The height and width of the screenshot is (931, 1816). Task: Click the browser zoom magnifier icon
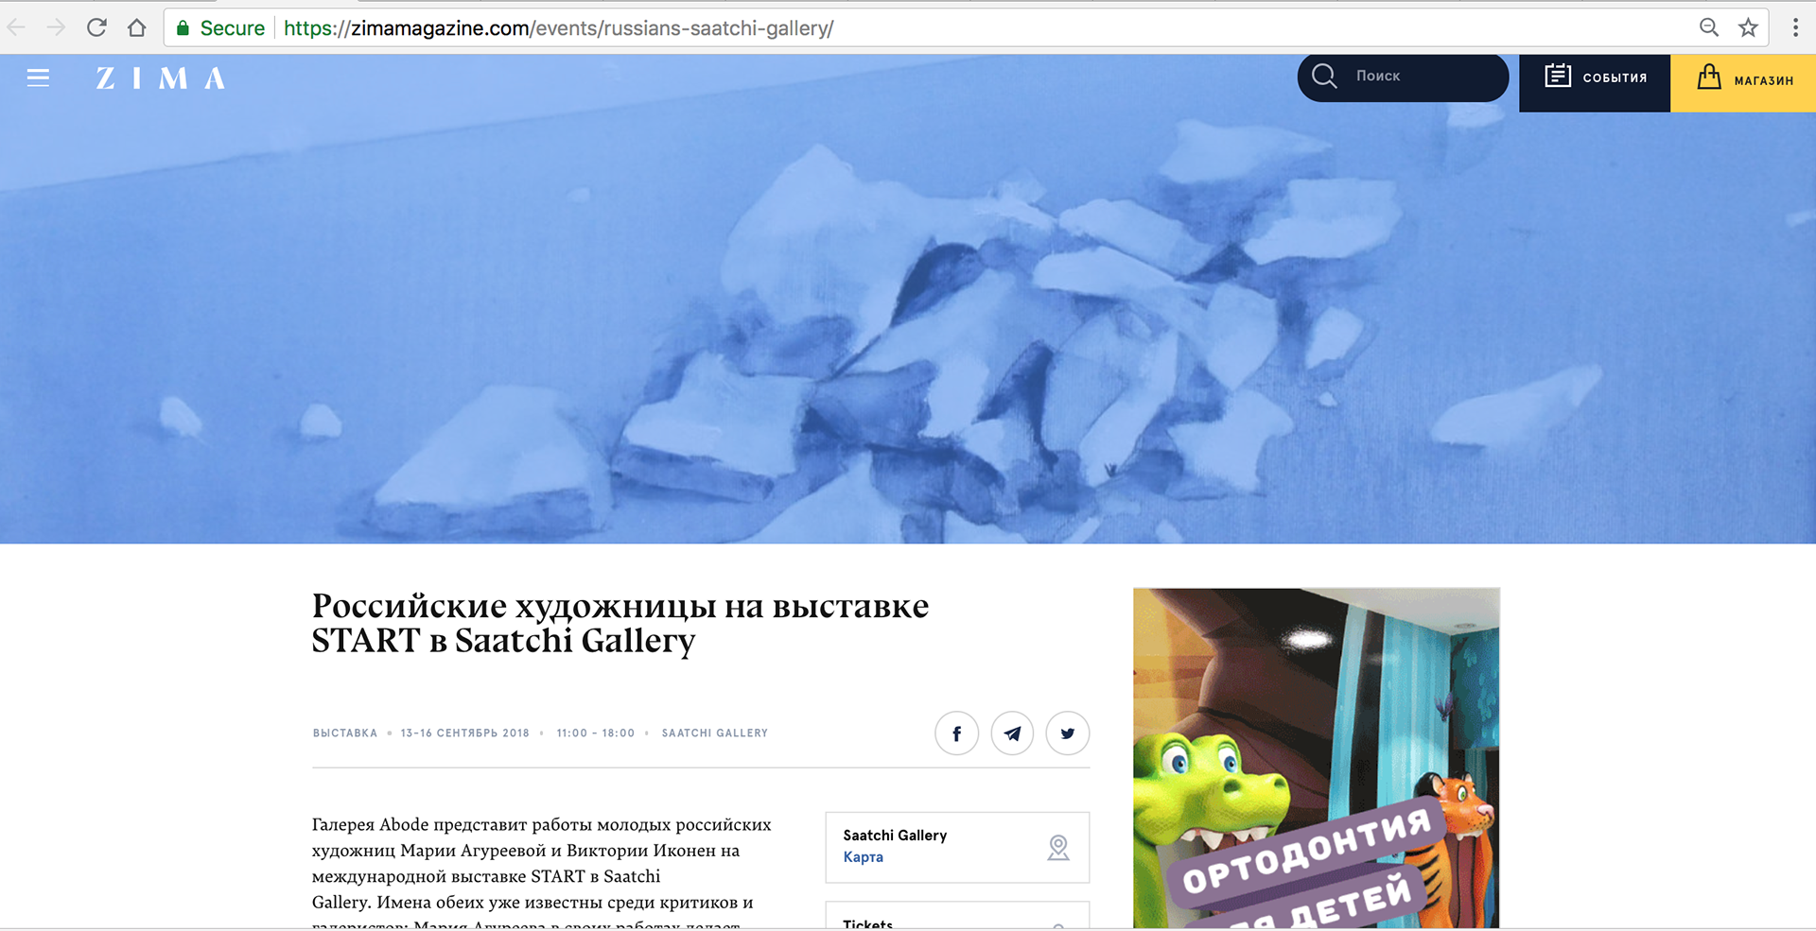point(1708,27)
